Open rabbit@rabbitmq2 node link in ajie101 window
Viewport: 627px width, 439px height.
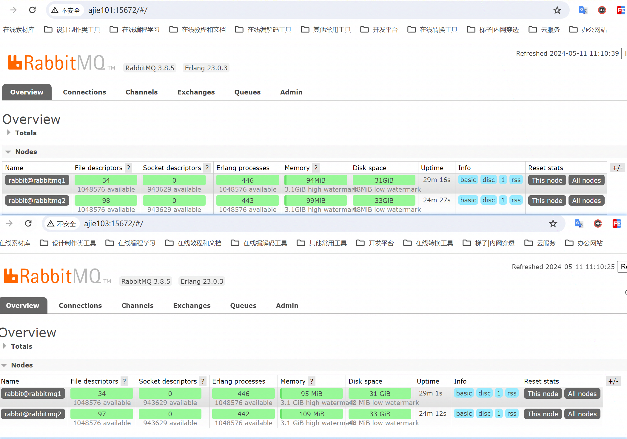(37, 201)
